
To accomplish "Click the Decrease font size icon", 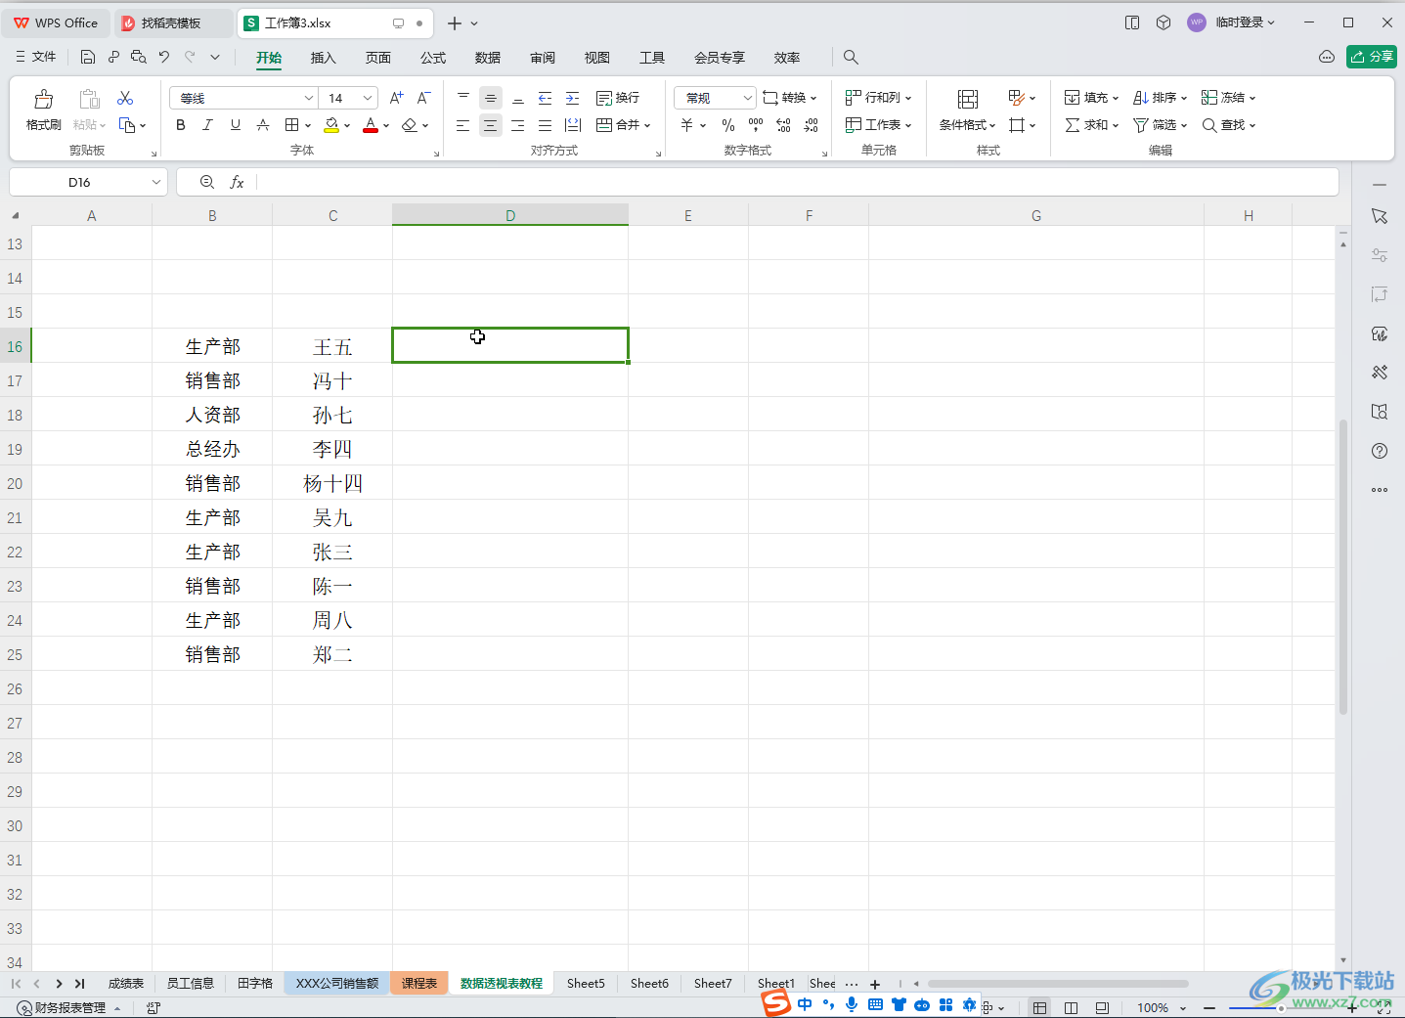I will pyautogui.click(x=423, y=98).
